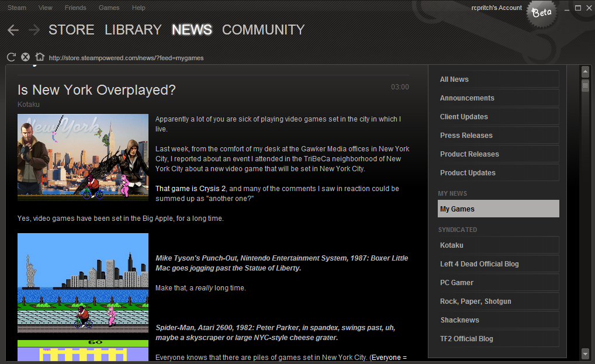Filter news by Product Releases
The image size is (595, 364).
[x=498, y=154]
